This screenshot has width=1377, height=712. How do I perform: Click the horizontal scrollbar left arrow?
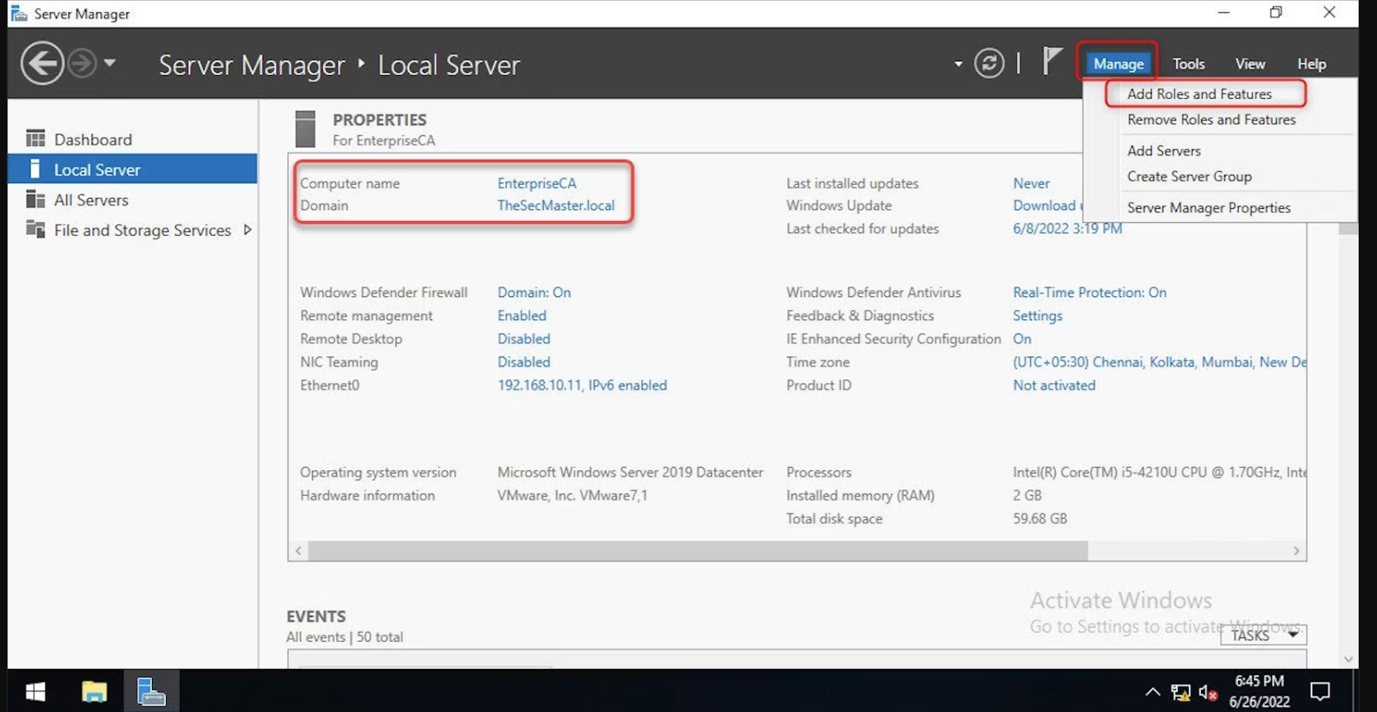pos(298,550)
